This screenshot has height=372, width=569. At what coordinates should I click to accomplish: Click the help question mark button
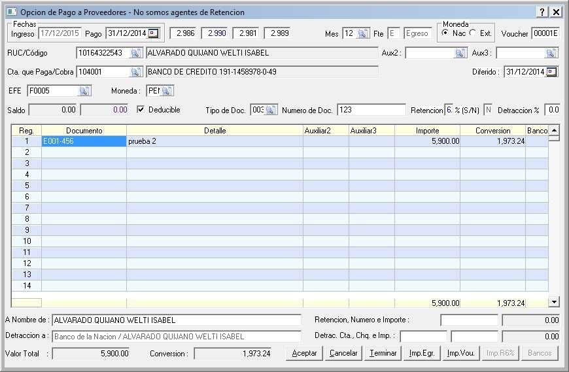click(x=542, y=12)
